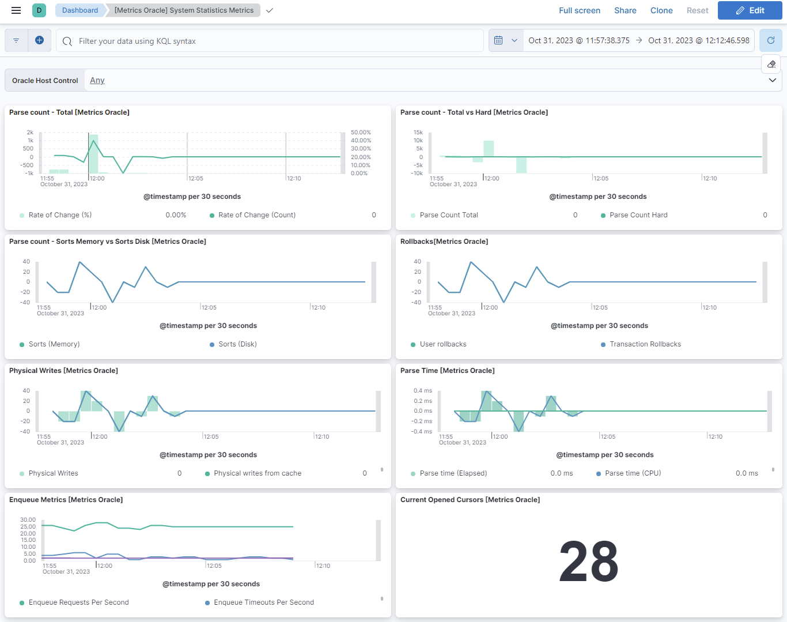Open date quick menu chevron dropdown
Viewport: 787px width, 622px height.
(514, 40)
